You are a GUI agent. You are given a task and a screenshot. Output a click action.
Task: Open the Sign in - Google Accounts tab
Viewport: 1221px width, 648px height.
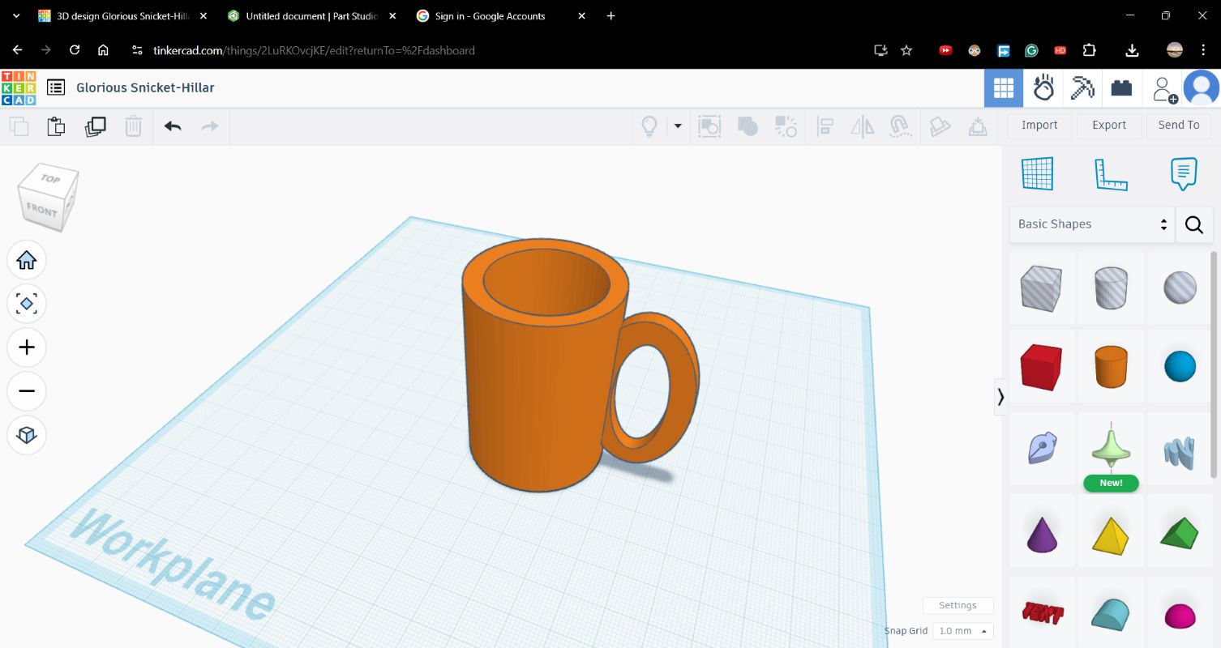(486, 15)
